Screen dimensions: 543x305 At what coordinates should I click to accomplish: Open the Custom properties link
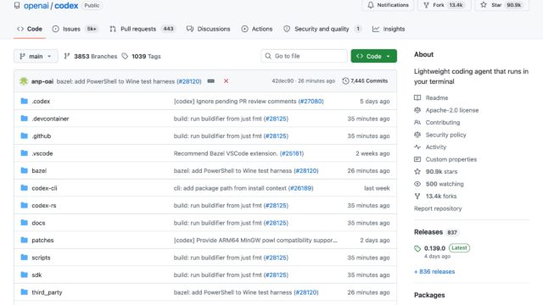(x=451, y=159)
